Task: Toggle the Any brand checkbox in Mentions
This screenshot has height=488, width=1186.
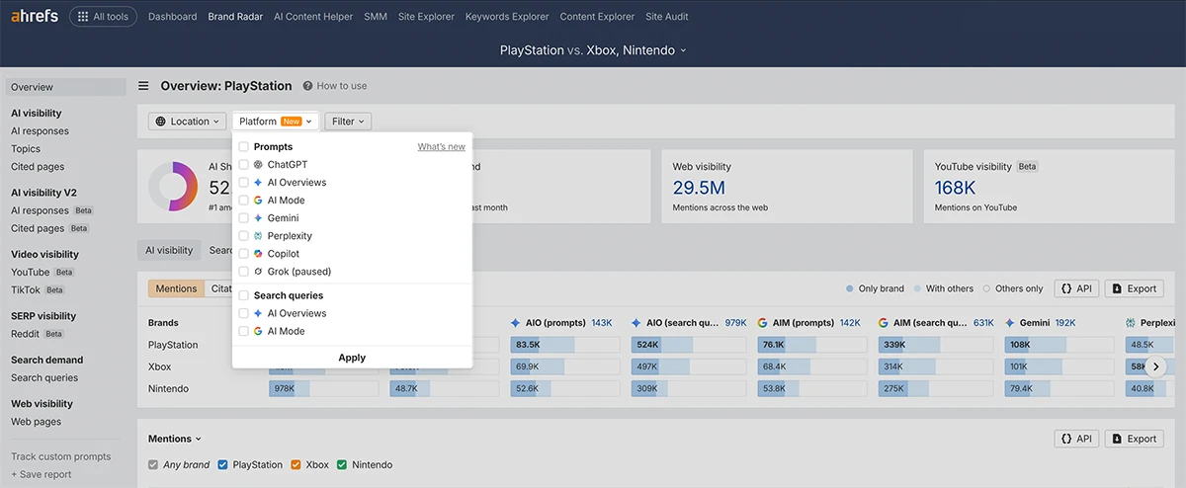Action: coord(153,464)
